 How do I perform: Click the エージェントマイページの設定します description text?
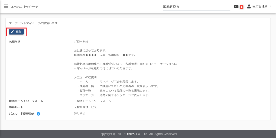click(x=34, y=23)
